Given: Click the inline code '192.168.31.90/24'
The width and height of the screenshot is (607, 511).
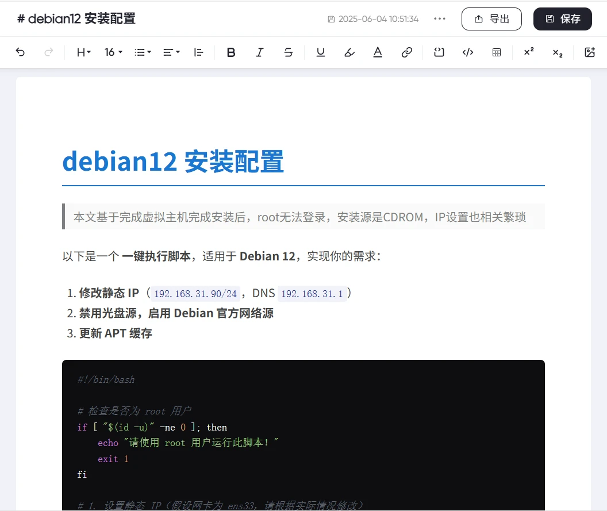Looking at the screenshot, I should pyautogui.click(x=195, y=294).
